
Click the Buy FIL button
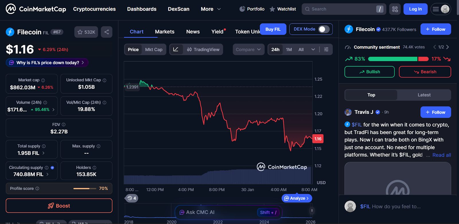click(x=273, y=29)
